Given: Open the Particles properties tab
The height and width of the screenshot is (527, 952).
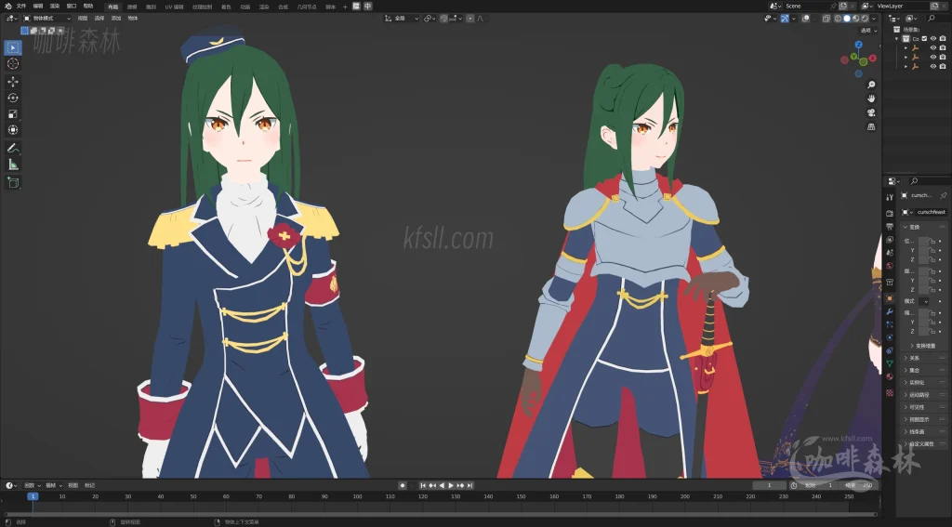Looking at the screenshot, I should (x=890, y=324).
